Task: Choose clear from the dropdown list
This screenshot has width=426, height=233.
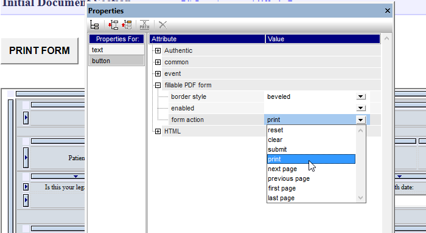Action: (311, 140)
